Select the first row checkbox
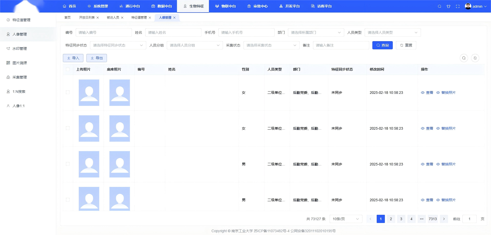This screenshot has width=491, height=235. (x=68, y=92)
